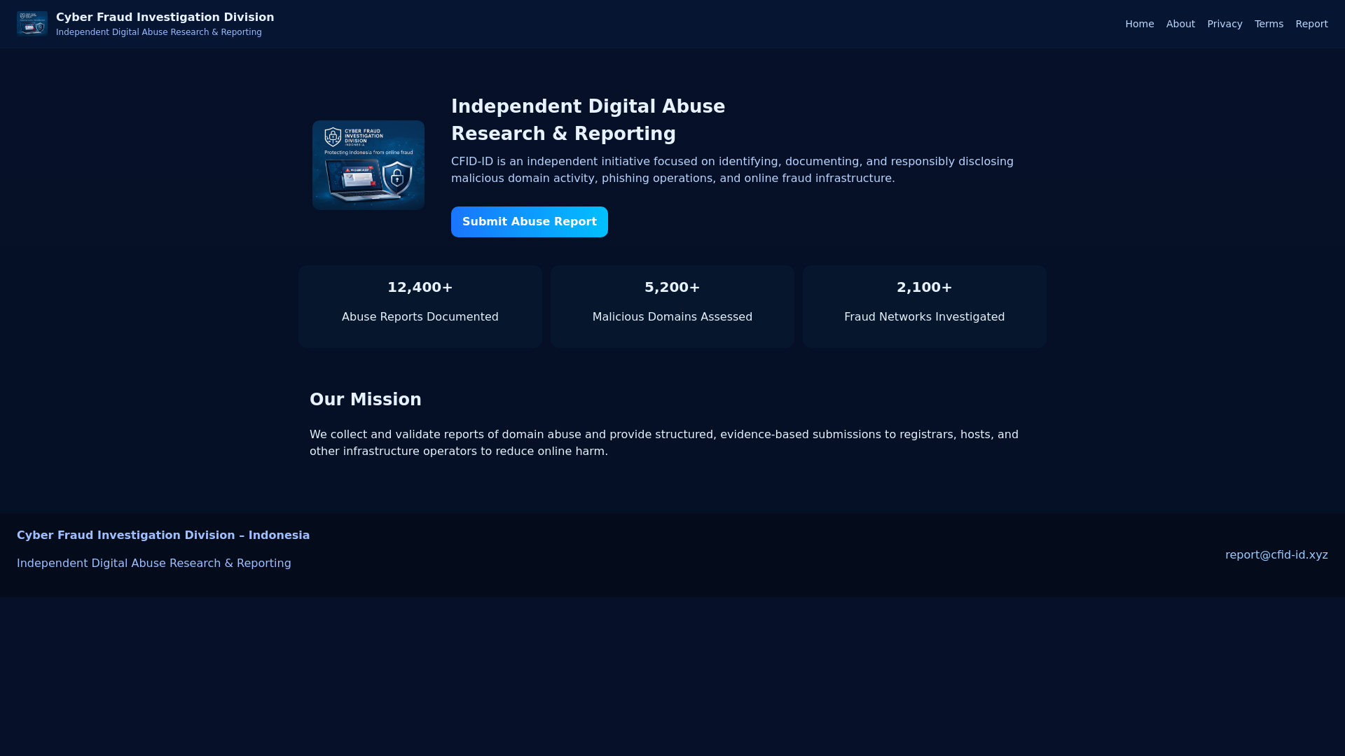Select the 12,400+ statistic value
This screenshot has width=1345, height=756.
click(x=420, y=288)
